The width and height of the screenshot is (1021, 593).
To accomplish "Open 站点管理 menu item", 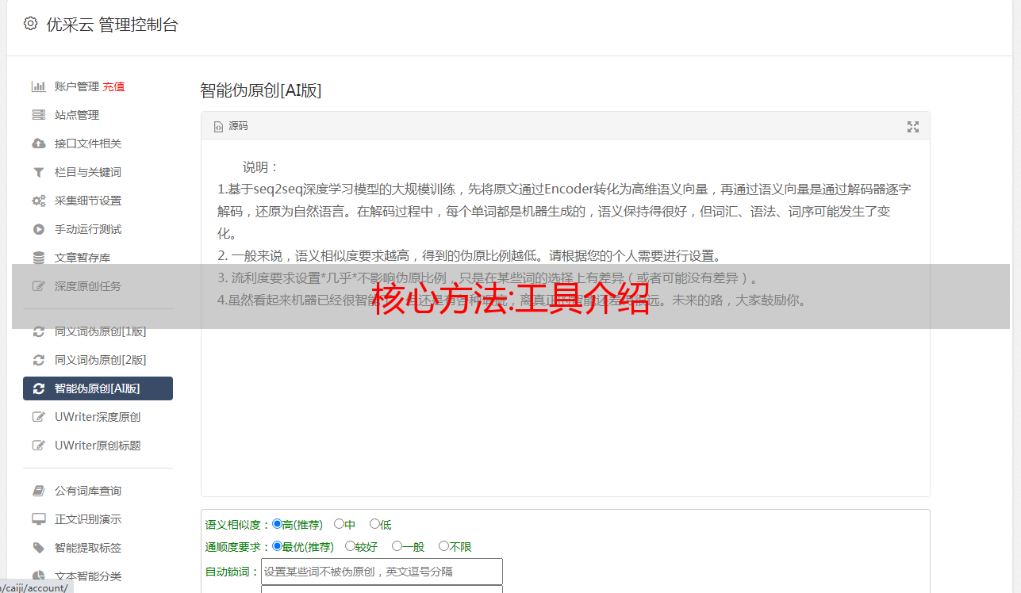I will coord(77,115).
